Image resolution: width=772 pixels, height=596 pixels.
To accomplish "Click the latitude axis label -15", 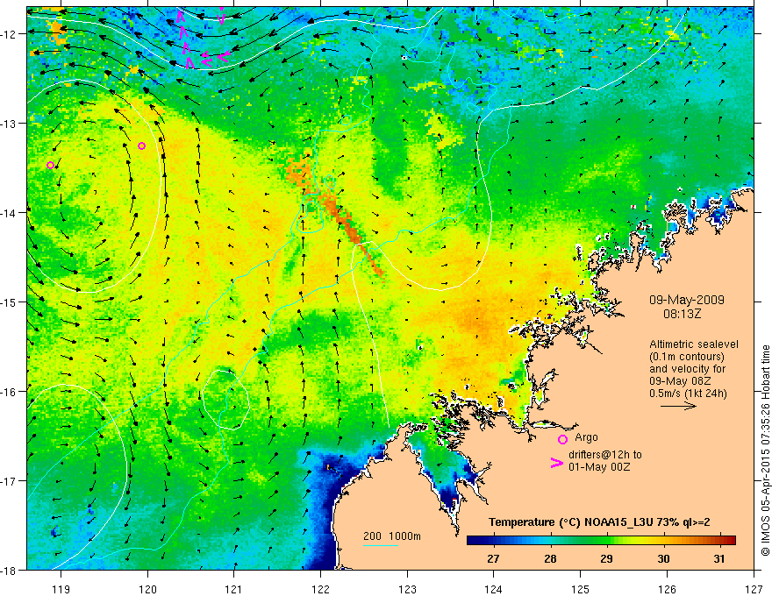I will [x=9, y=302].
